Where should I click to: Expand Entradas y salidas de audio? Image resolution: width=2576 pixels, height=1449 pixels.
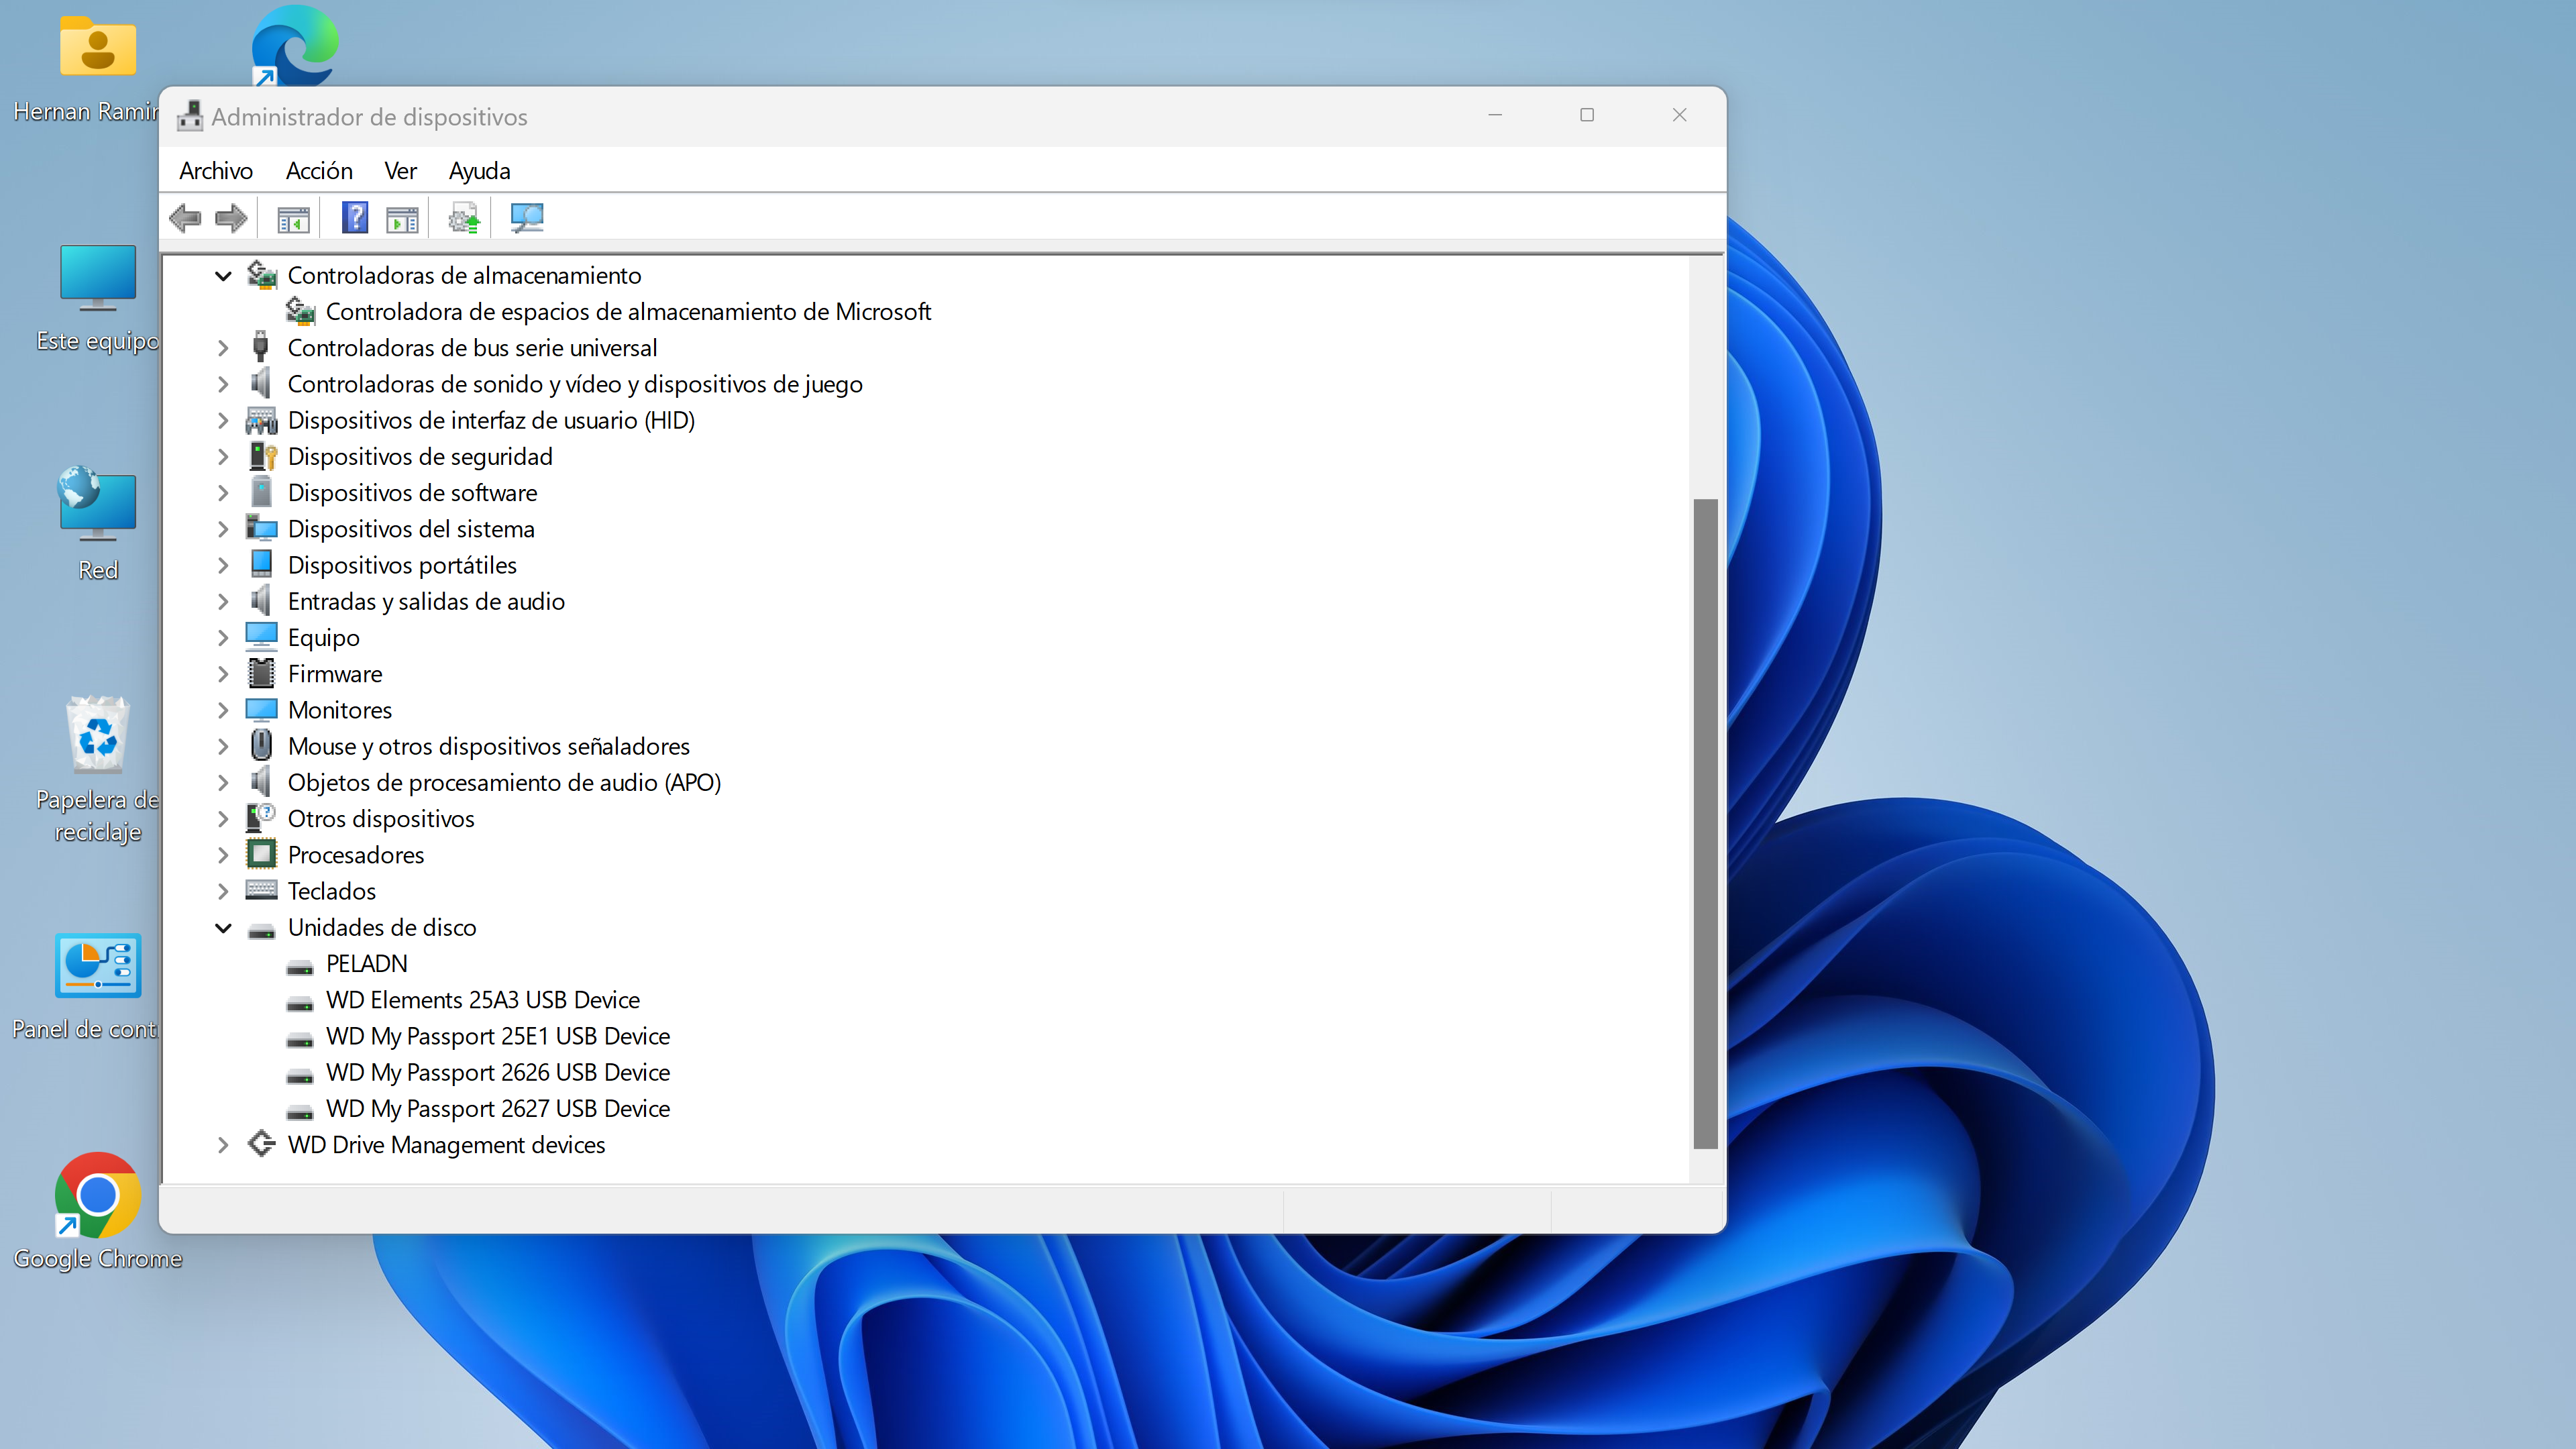(224, 601)
